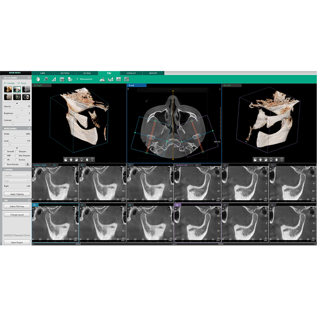This screenshot has height=317, width=317.
Task: Reset the VR Coloring panel
Action: (x=29, y=78)
